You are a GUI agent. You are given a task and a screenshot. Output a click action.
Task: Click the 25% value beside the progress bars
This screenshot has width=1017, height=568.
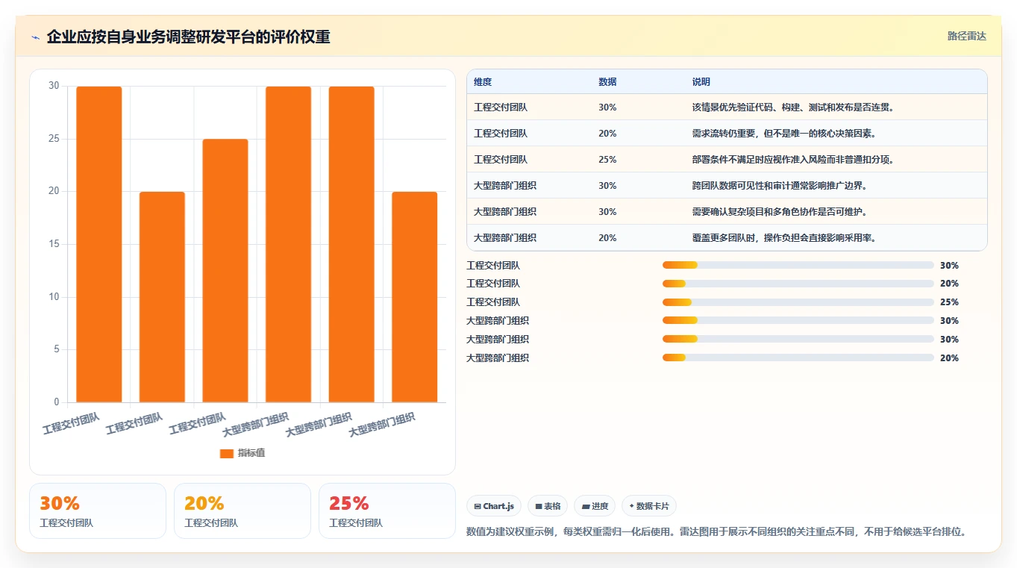click(949, 302)
